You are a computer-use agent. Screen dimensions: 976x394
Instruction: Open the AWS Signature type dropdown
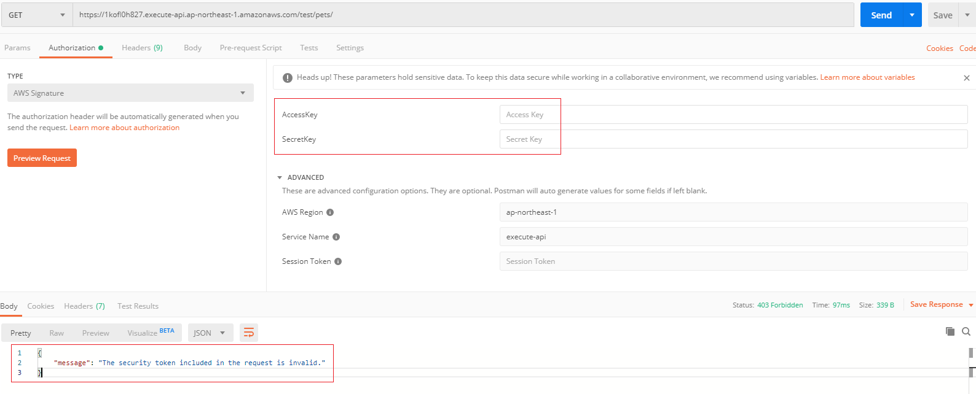tap(130, 93)
